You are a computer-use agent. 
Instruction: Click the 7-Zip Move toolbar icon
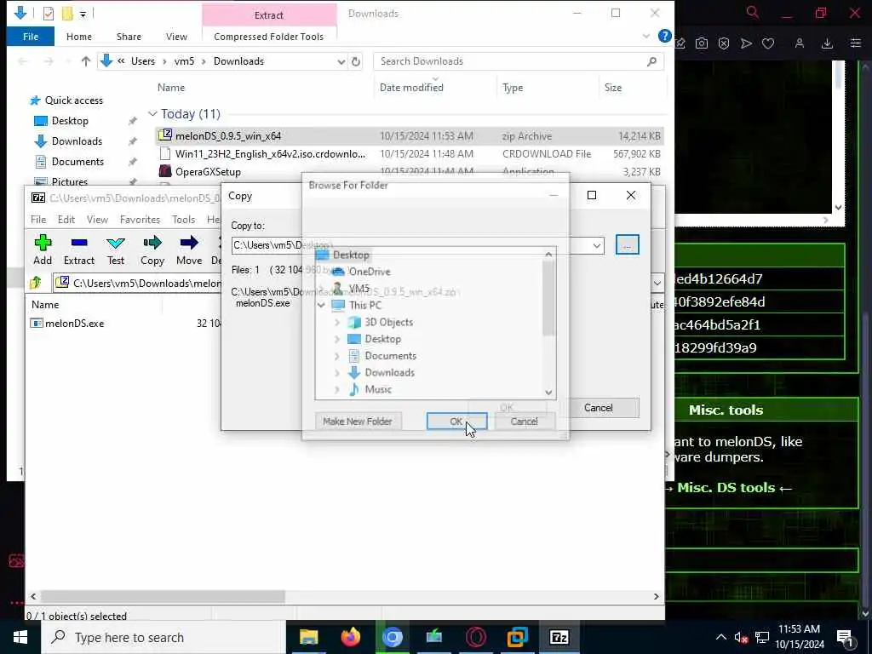tap(189, 243)
